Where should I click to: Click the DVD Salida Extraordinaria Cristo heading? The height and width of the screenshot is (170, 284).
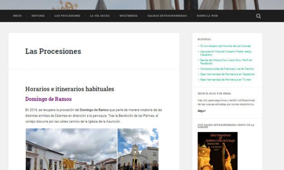226,126
